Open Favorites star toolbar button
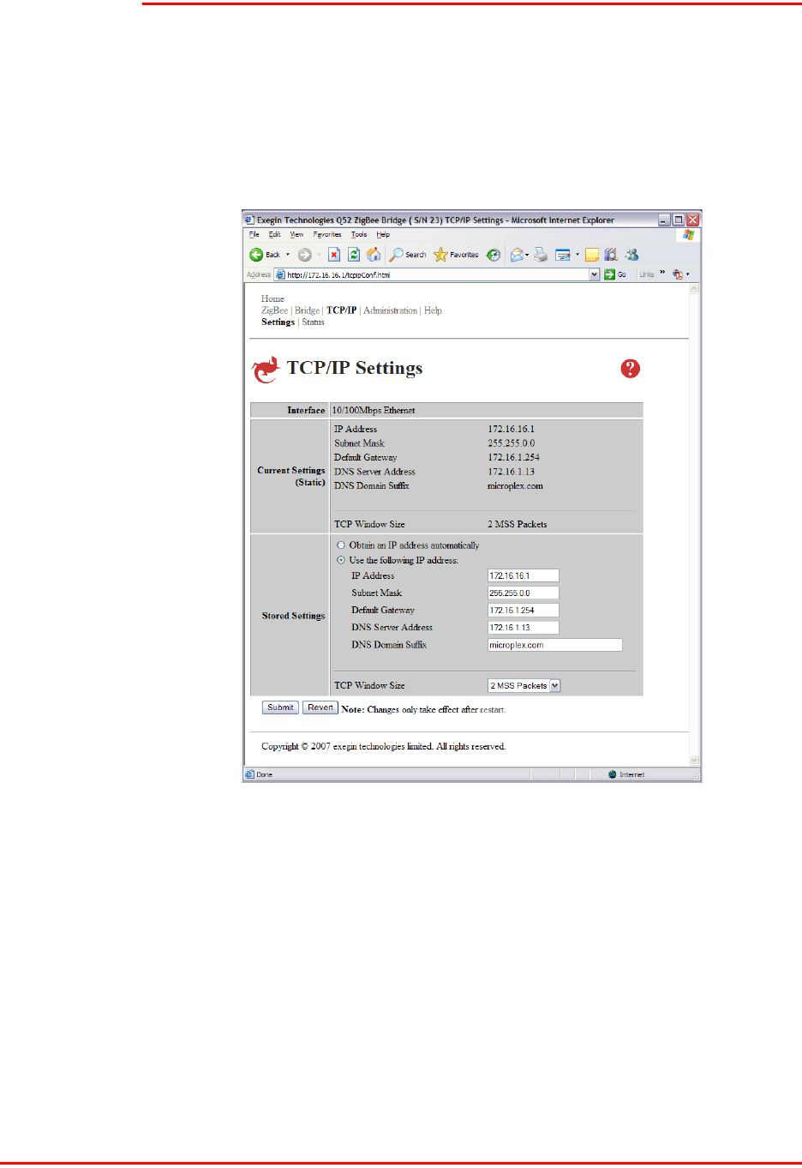This screenshot has height=1168, width=802. (x=456, y=255)
